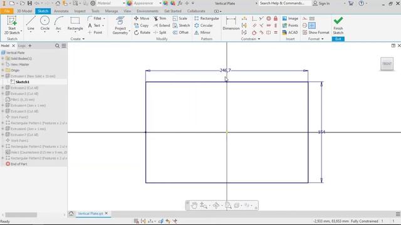Open the Constrain panel dropdown
401x225 pixels.
click(251, 39)
